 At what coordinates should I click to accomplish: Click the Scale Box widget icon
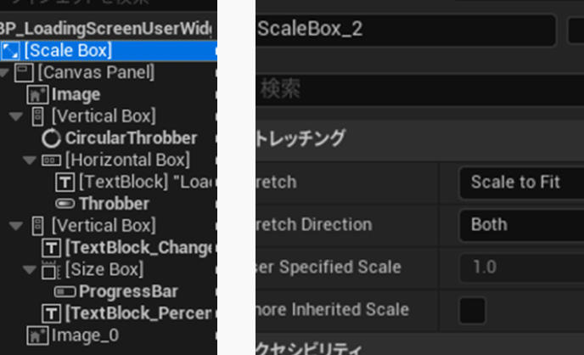(10, 51)
